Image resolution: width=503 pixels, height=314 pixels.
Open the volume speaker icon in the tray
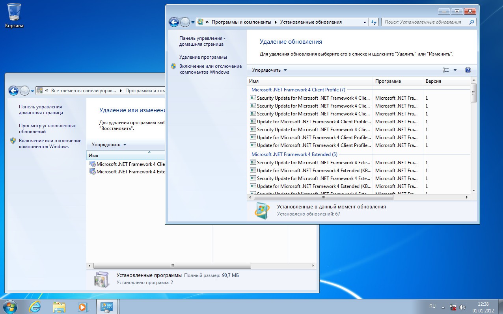click(462, 307)
